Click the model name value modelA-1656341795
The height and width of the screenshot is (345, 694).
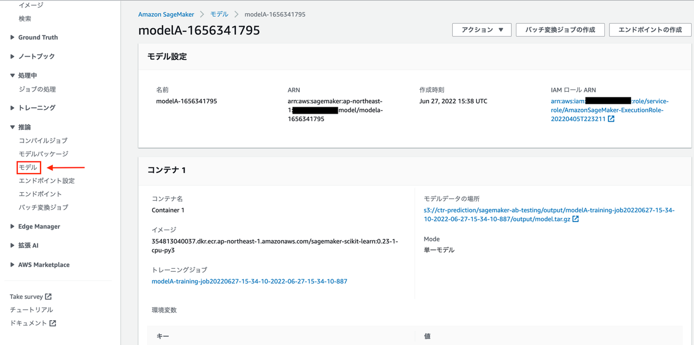point(186,101)
